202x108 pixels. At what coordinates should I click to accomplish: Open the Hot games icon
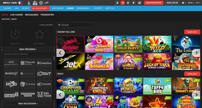tap(35, 3)
